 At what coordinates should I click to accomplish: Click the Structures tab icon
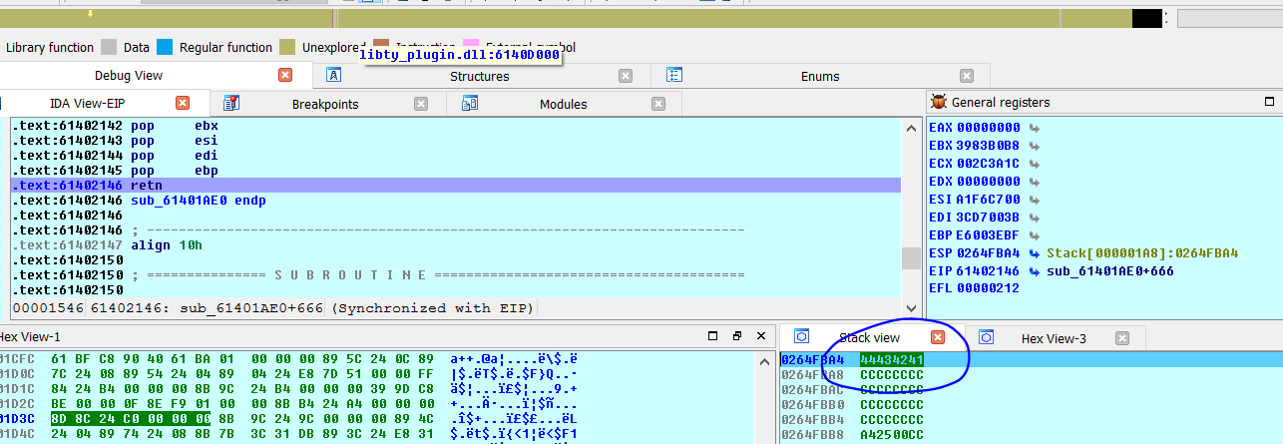pos(334,76)
